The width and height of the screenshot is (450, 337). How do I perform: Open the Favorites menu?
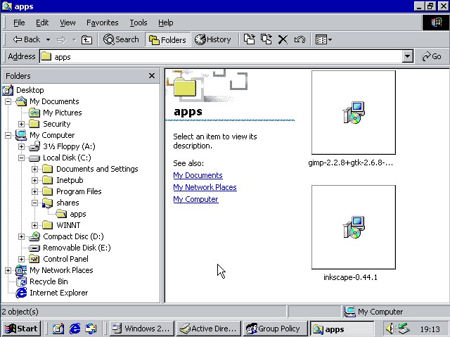tap(103, 23)
